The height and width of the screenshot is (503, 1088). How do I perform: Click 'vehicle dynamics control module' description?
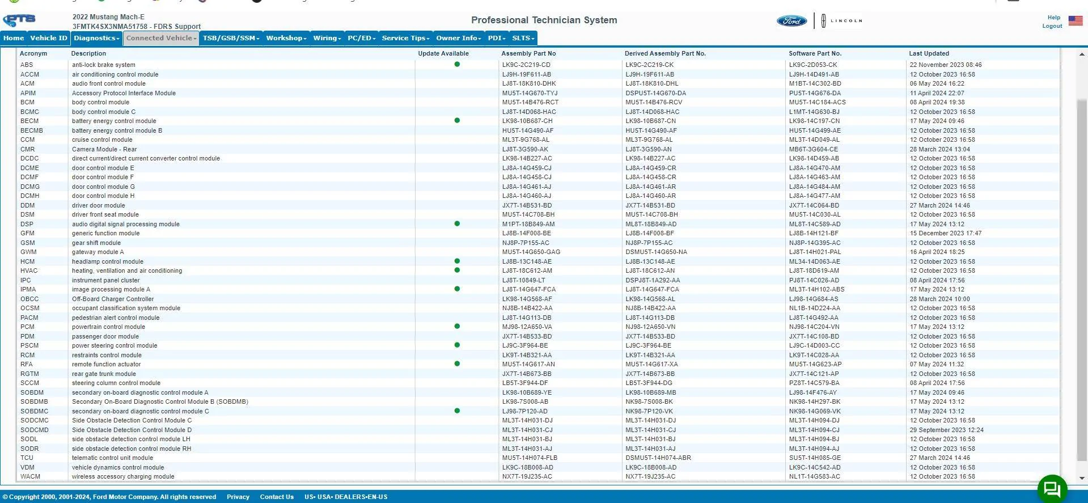118,467
